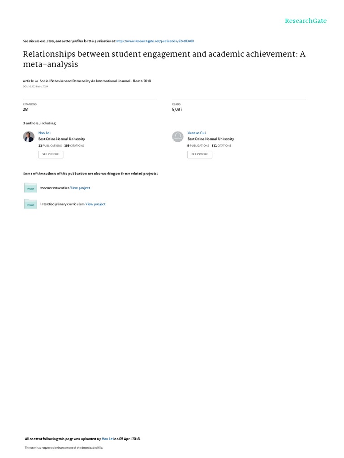This screenshot has height=458, width=344.
Task: Click SEE PROFILE under Yunhuo Cui
Action: tap(200, 154)
